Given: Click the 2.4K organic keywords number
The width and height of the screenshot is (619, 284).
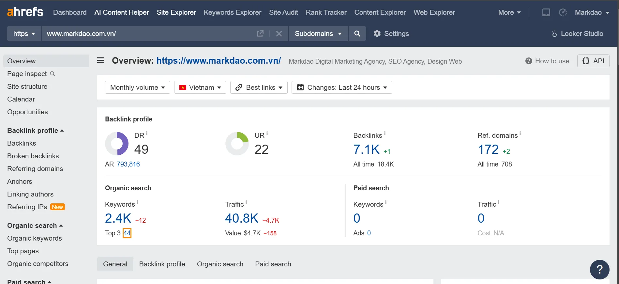Looking at the screenshot, I should [x=118, y=218].
